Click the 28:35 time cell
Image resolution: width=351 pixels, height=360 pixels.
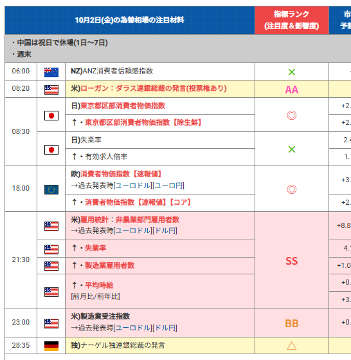coord(21,345)
